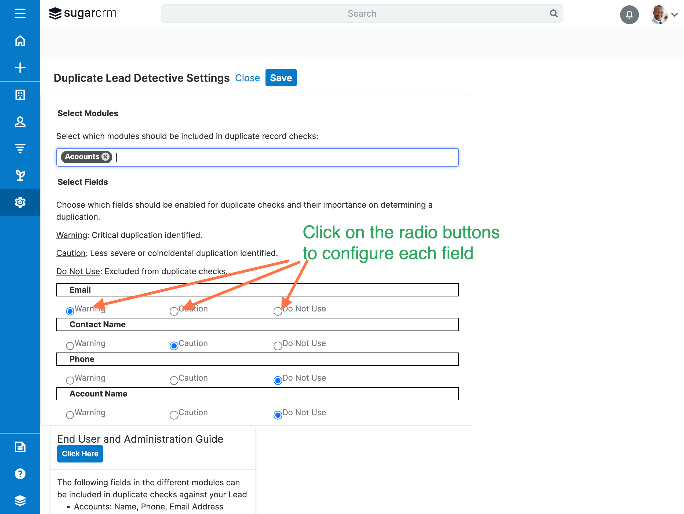Open the Accounts building icon in sidebar
Screen dimensions: 684x514
pyautogui.click(x=20, y=95)
